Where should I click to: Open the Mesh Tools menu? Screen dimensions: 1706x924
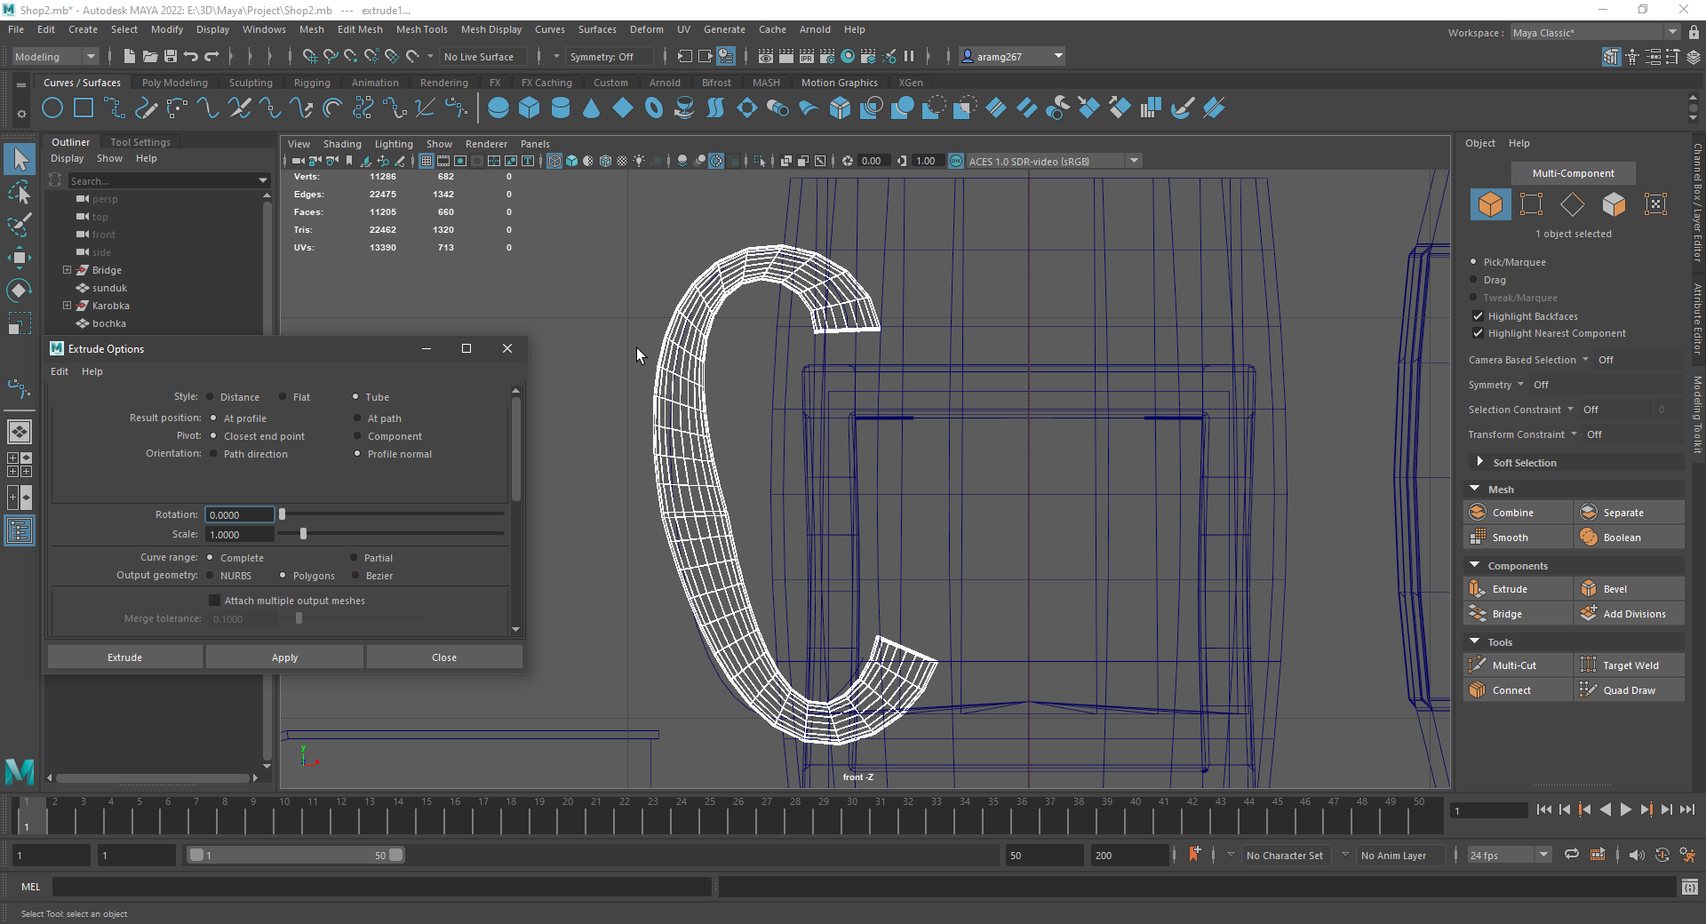(x=422, y=29)
